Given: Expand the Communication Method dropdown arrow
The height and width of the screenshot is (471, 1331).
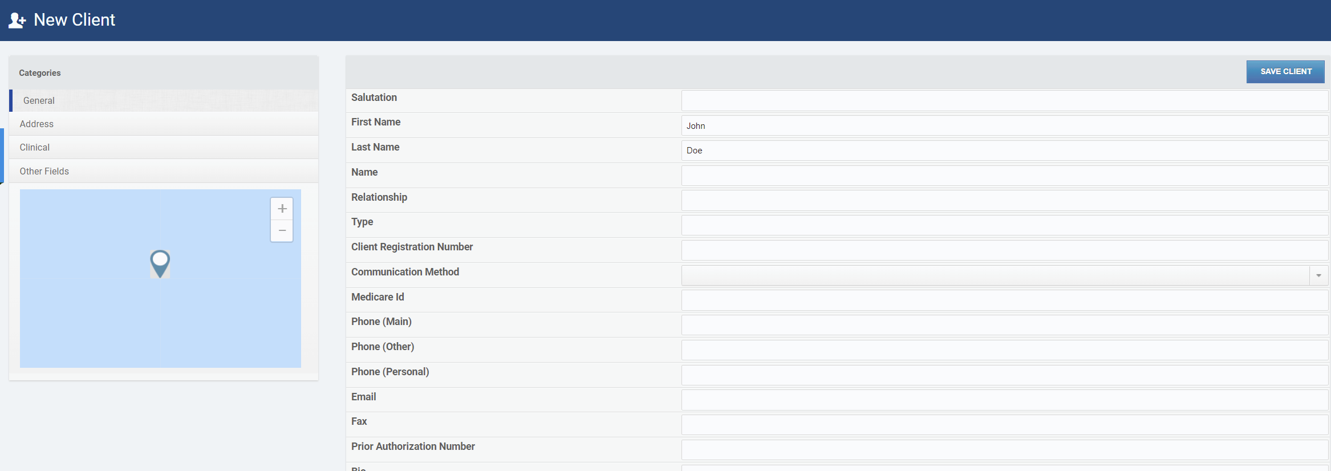Looking at the screenshot, I should point(1318,275).
